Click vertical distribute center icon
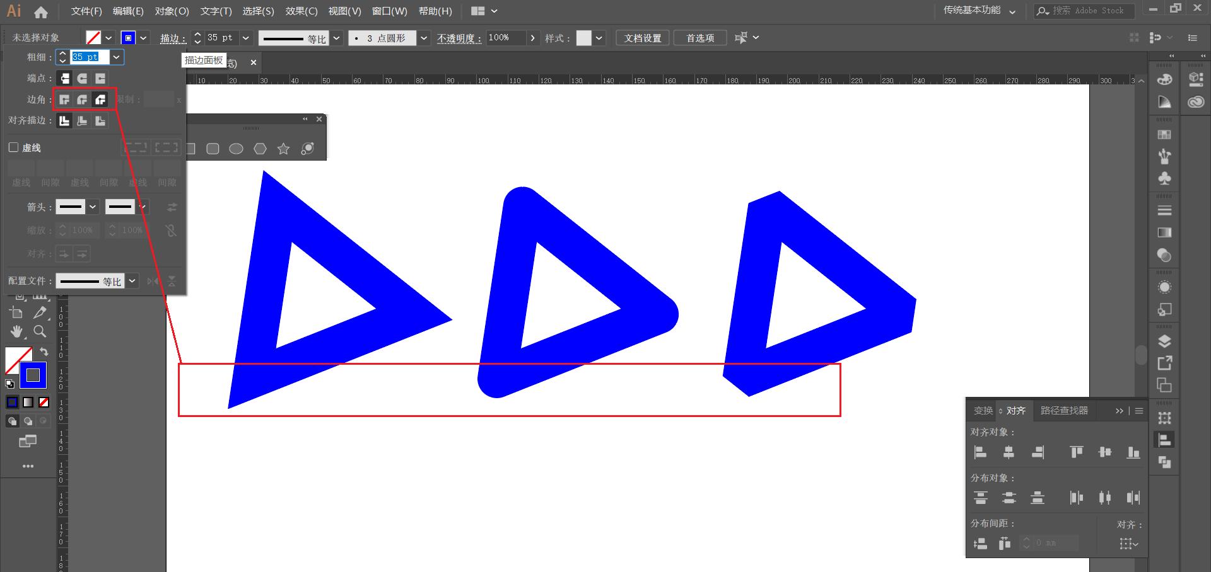 tap(1009, 498)
